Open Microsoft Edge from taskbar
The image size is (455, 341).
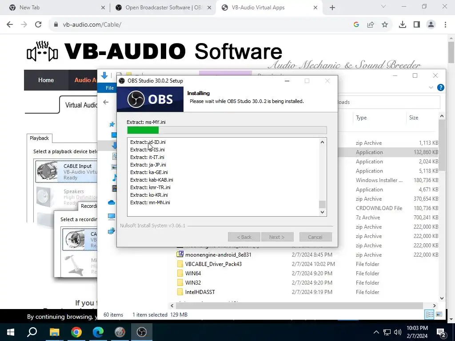click(98, 332)
